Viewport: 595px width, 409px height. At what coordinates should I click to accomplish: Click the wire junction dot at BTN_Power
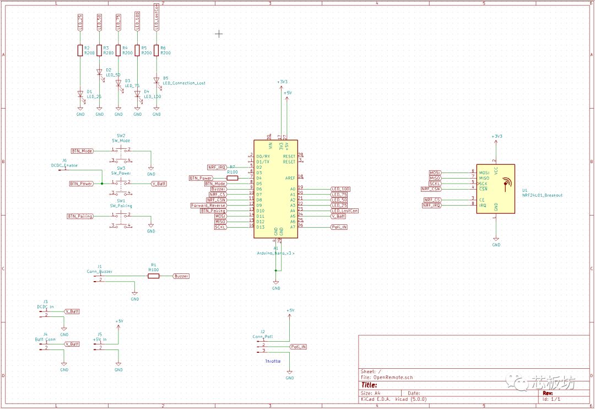[102, 184]
